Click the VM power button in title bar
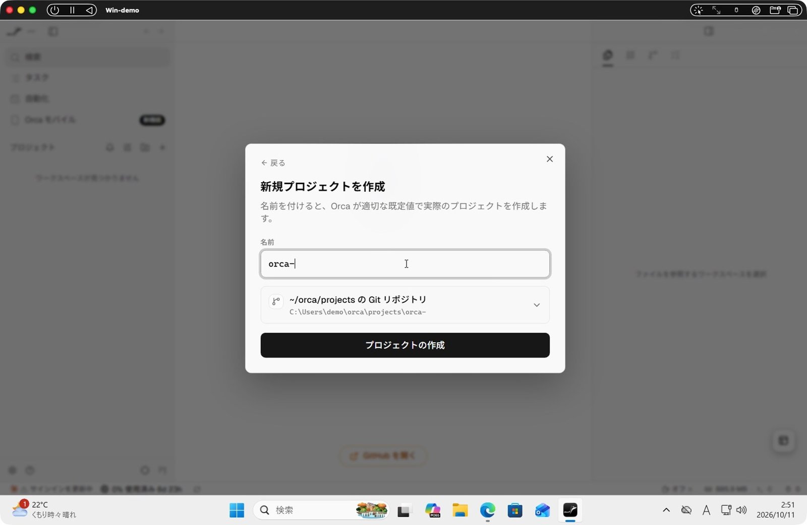The image size is (807, 525). point(55,10)
